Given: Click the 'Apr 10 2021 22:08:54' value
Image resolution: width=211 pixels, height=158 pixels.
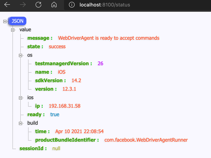Looking at the screenshot, I should (x=80, y=131).
